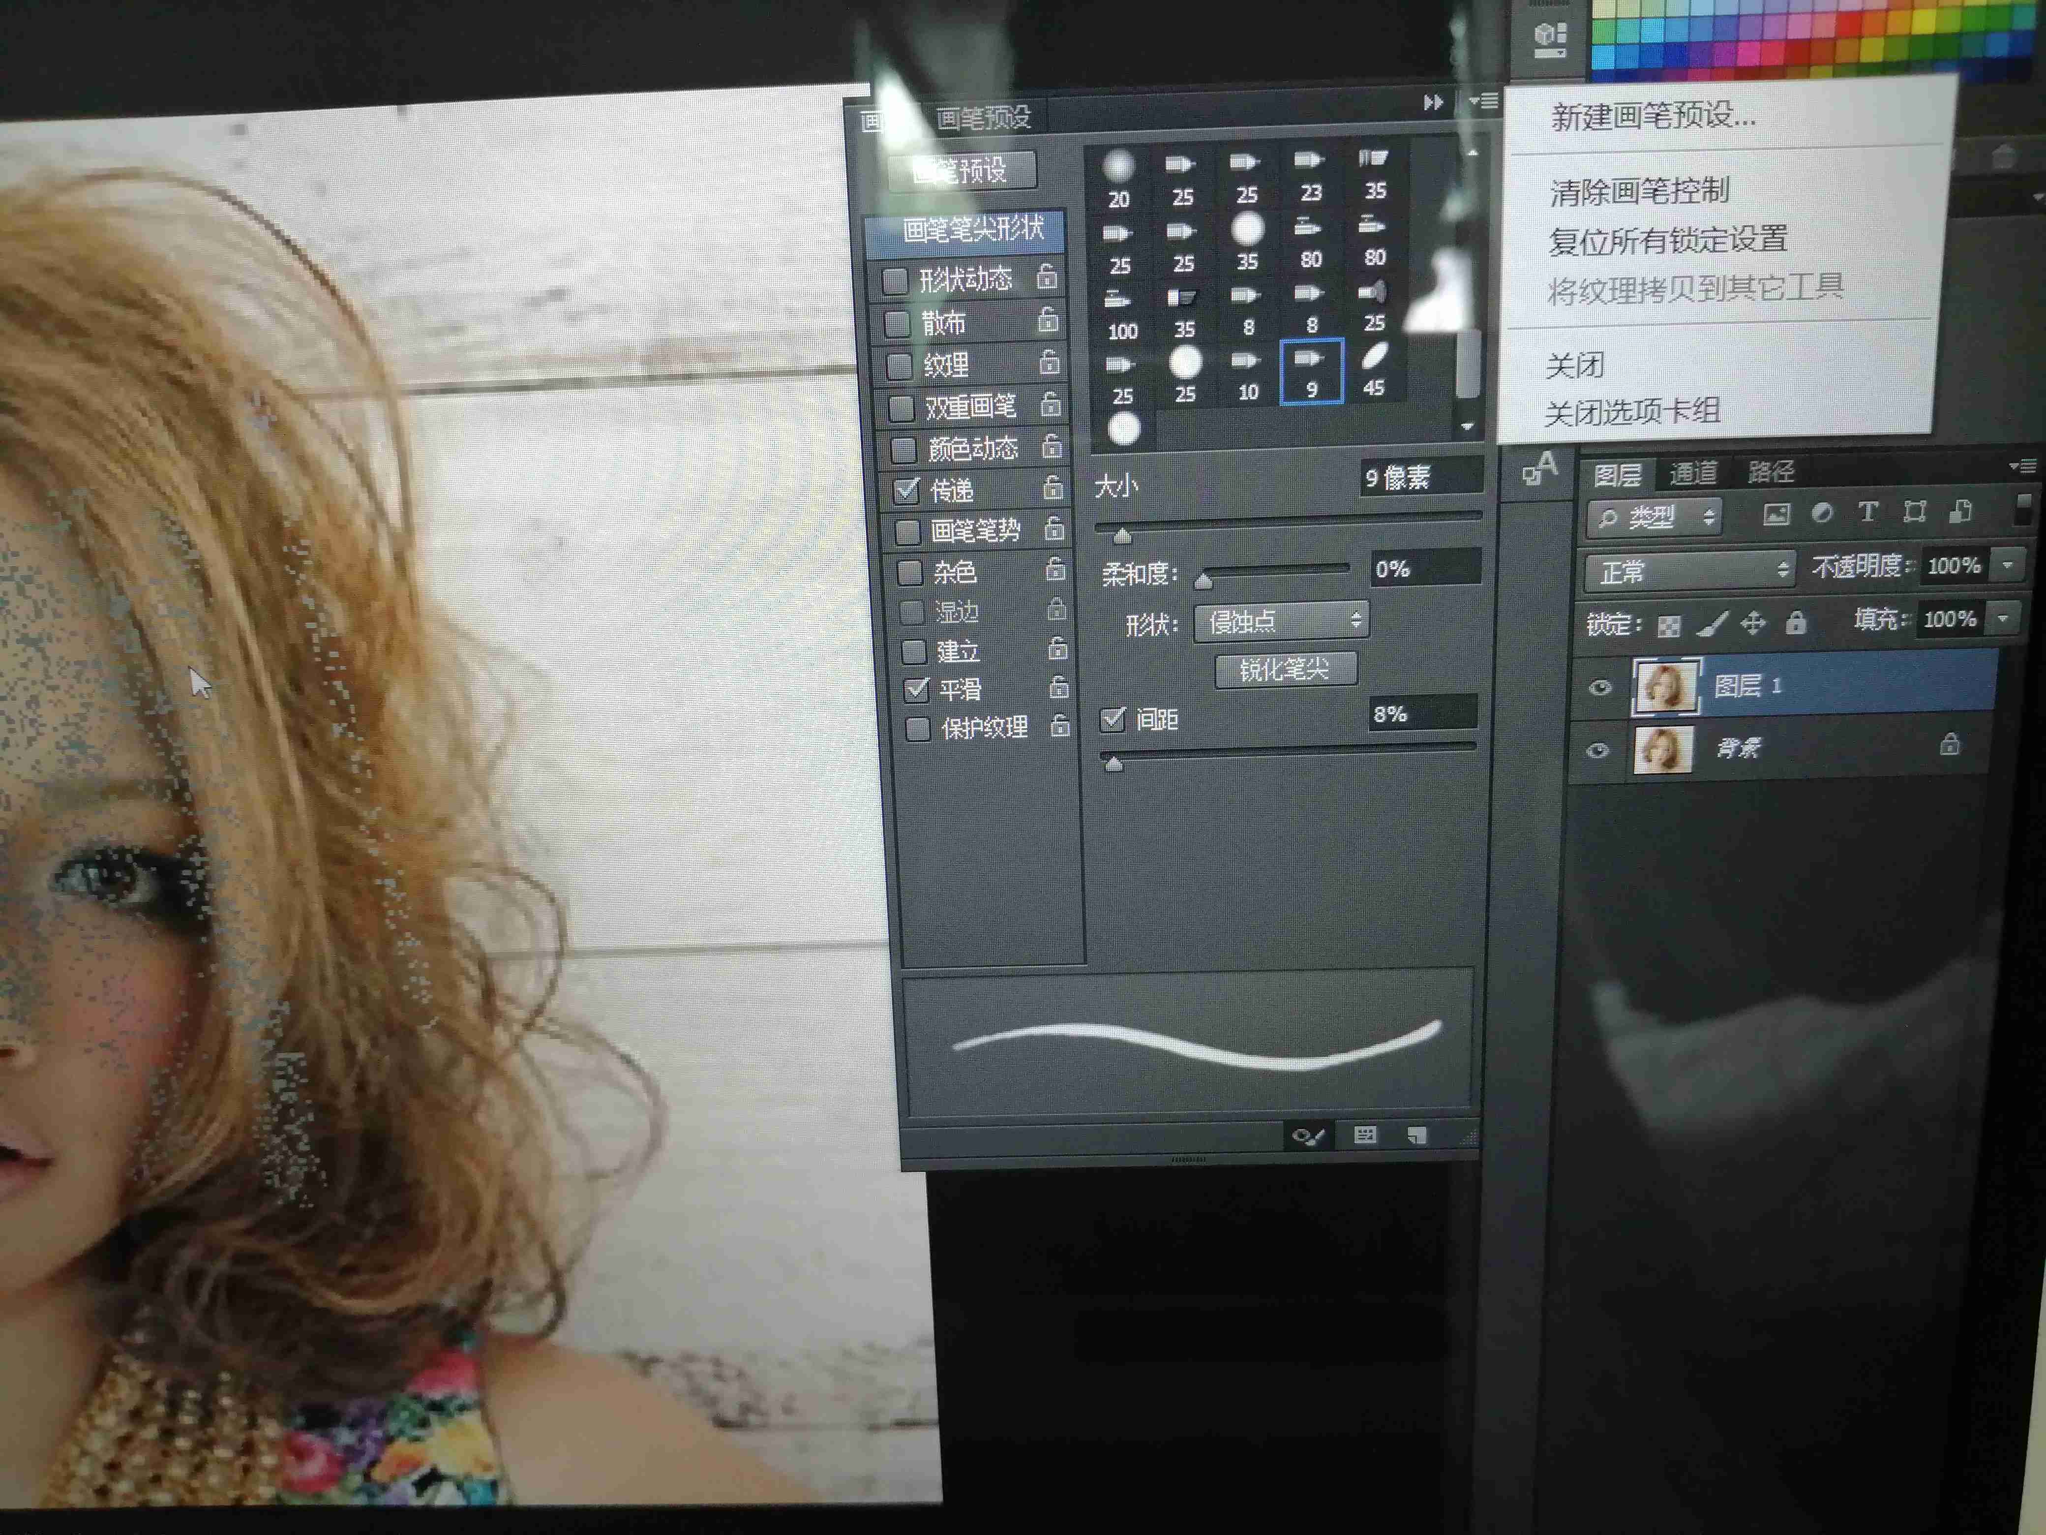Click brush size field 9 像素

[1421, 477]
